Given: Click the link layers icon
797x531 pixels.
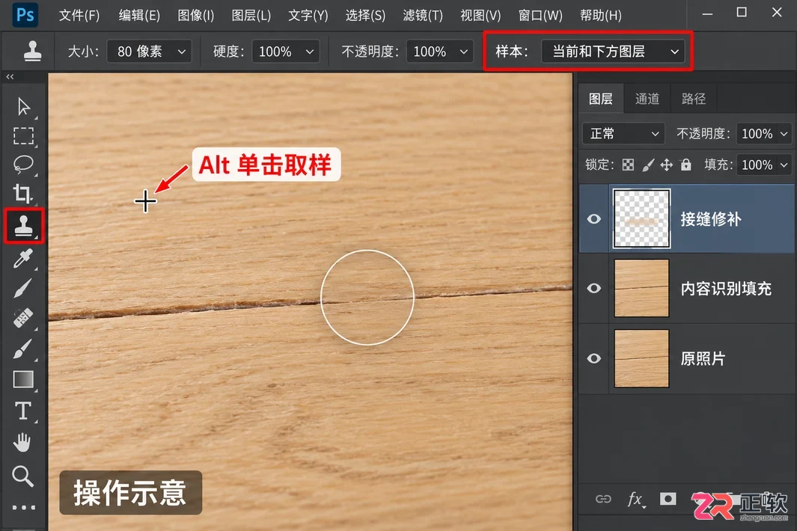Looking at the screenshot, I should click(x=603, y=499).
